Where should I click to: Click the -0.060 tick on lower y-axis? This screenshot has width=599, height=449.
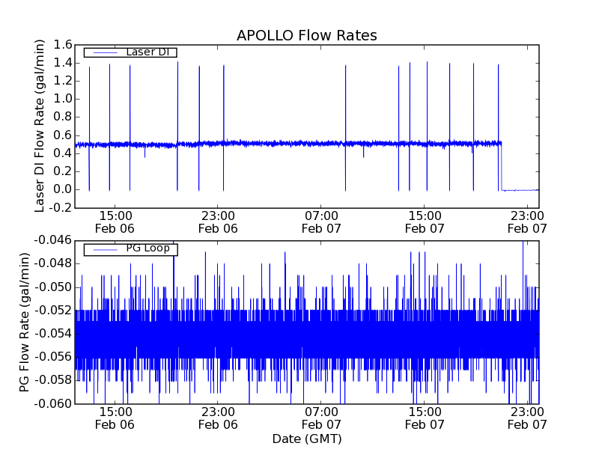pos(52,403)
